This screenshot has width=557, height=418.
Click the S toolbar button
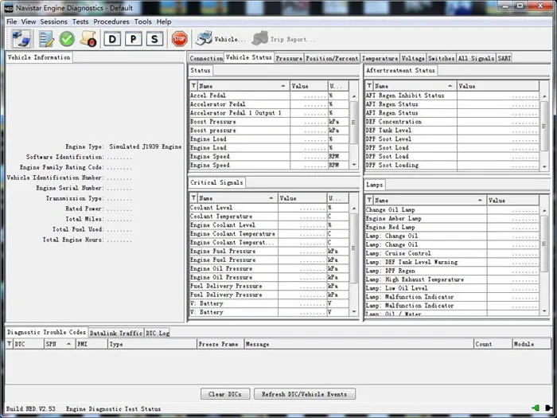click(x=154, y=39)
